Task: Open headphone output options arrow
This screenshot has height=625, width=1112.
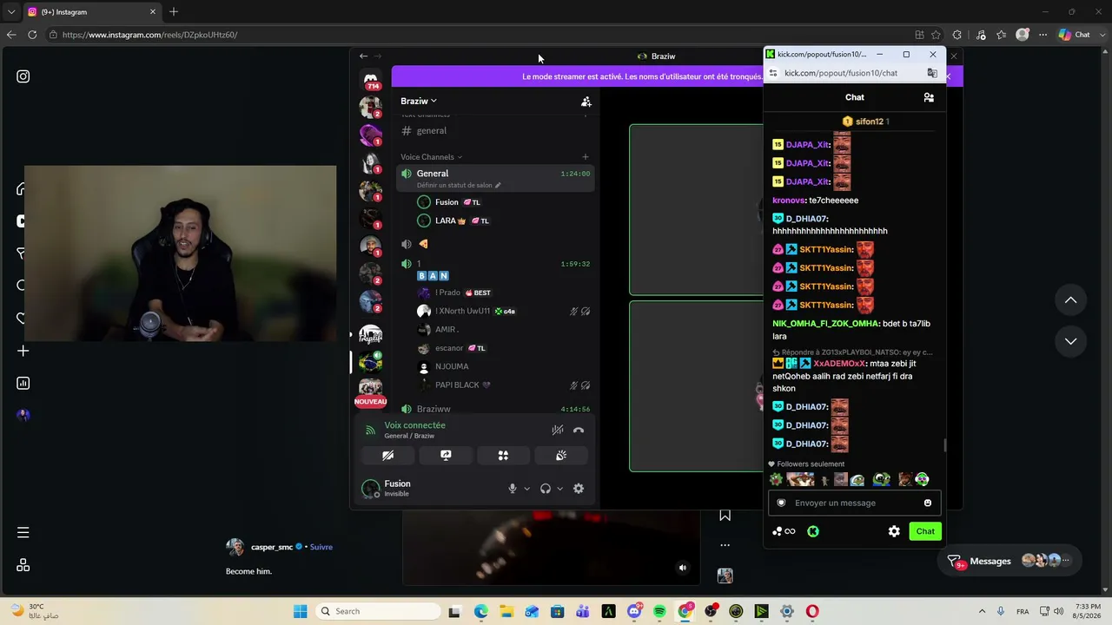Action: 559,489
